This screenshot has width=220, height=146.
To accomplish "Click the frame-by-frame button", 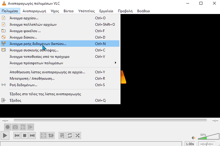I will 31,127.
